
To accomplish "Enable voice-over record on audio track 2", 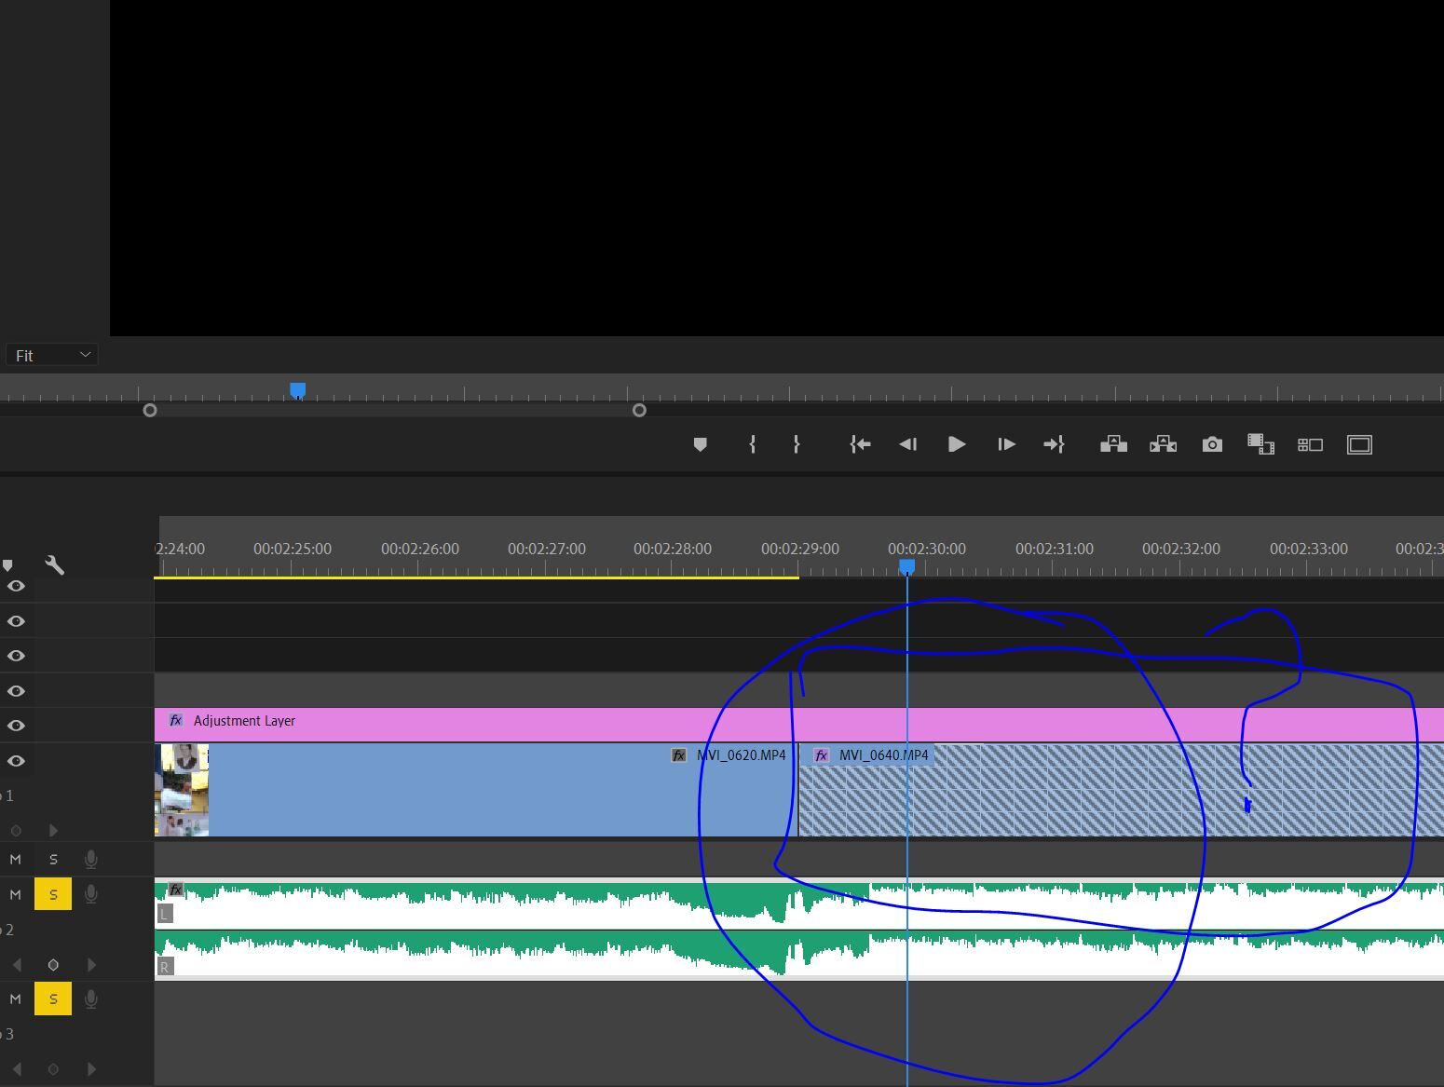I will (90, 894).
